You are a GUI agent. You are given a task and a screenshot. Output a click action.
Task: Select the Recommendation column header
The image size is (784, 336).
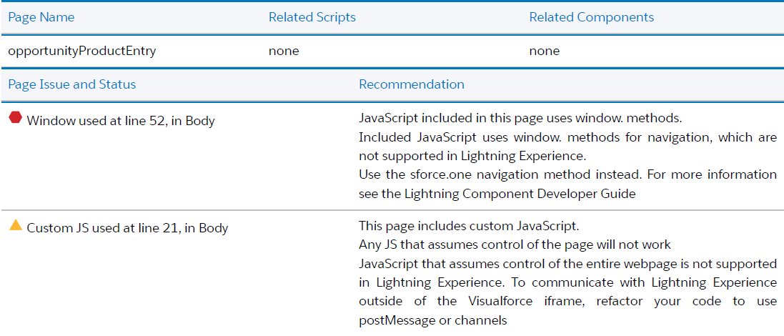(x=411, y=84)
